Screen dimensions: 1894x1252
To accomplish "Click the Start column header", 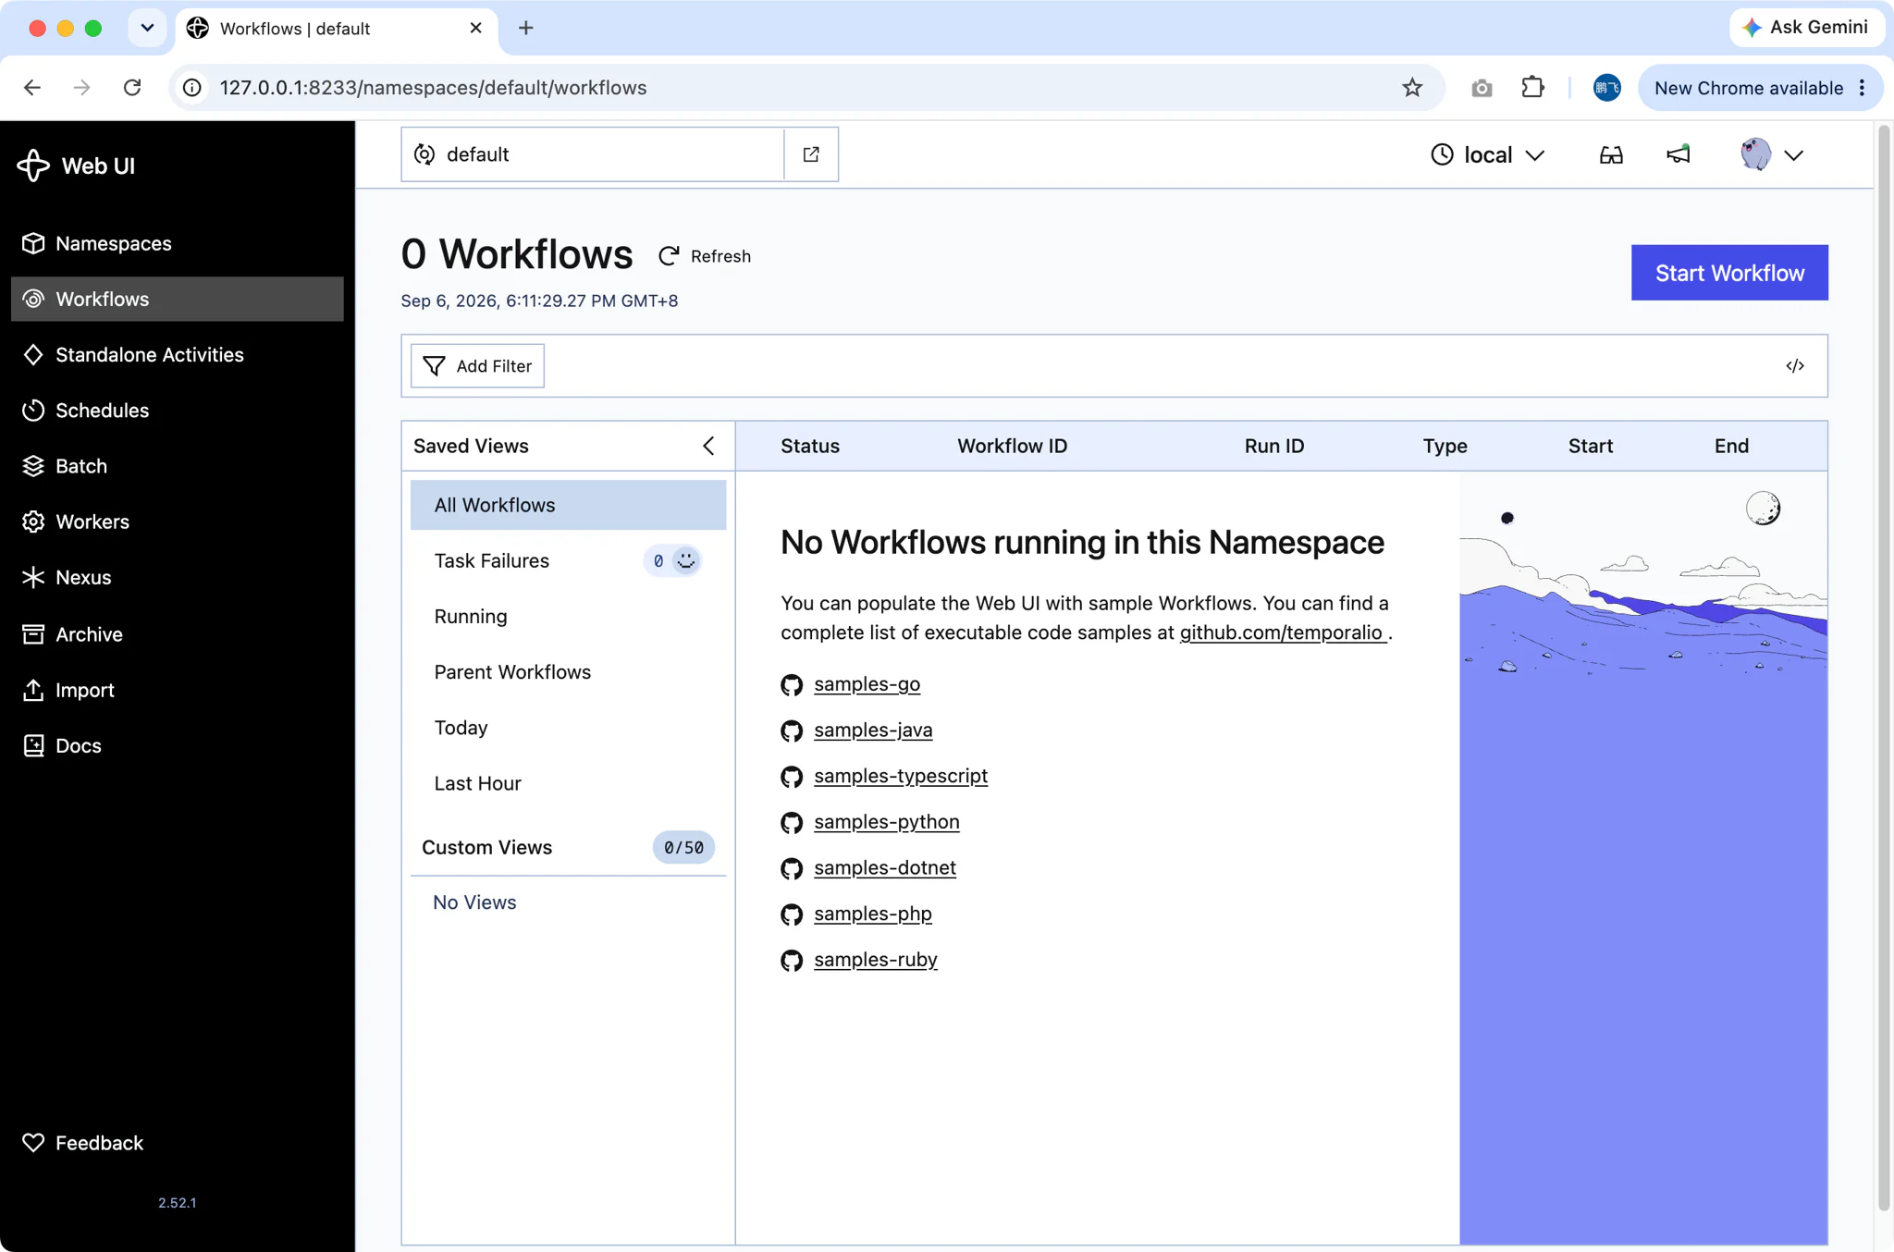I will (x=1590, y=446).
